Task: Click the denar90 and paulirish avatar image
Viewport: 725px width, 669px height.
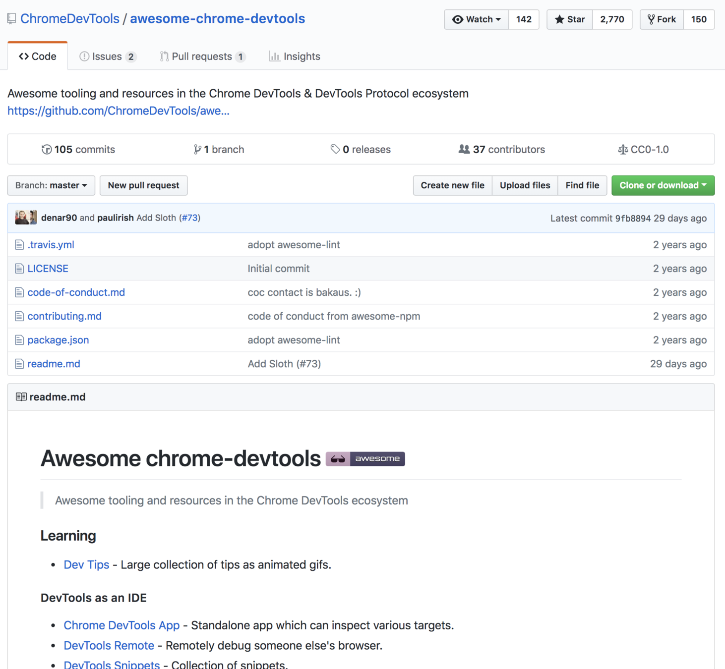Action: 26,218
